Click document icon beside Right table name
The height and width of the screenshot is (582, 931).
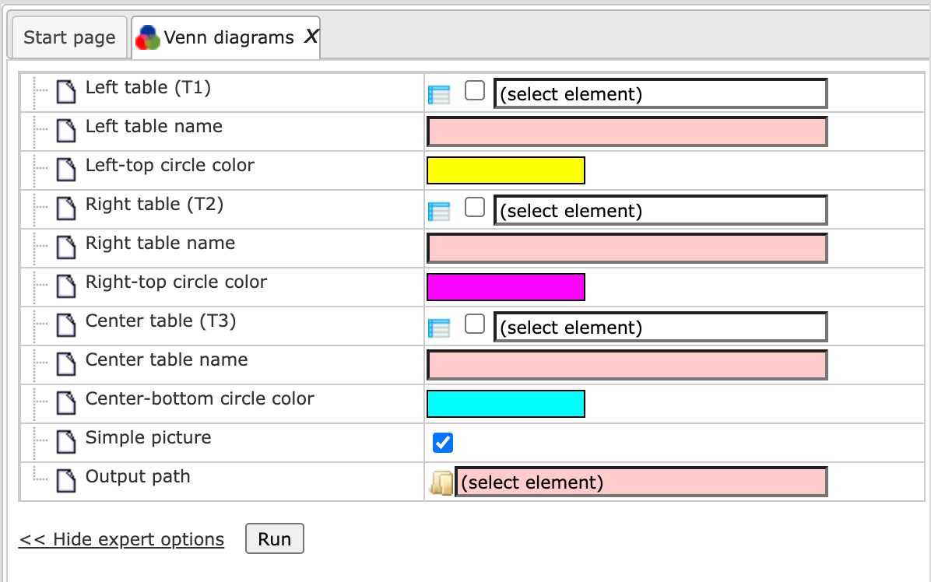pyautogui.click(x=66, y=247)
